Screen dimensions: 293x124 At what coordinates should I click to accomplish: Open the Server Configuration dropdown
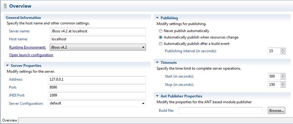click(97, 103)
